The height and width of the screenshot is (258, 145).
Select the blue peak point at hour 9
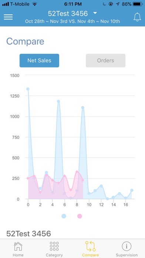coord(83,107)
